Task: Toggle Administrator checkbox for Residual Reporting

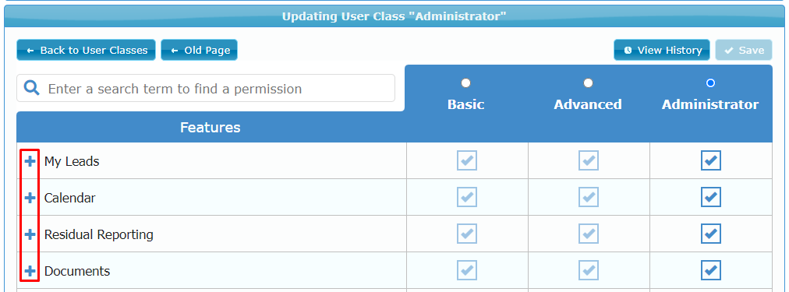Action: [x=710, y=234]
